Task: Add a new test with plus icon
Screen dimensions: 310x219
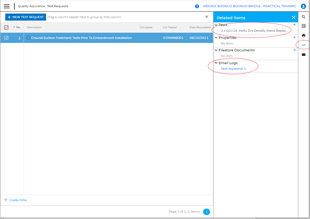Action: point(294,25)
